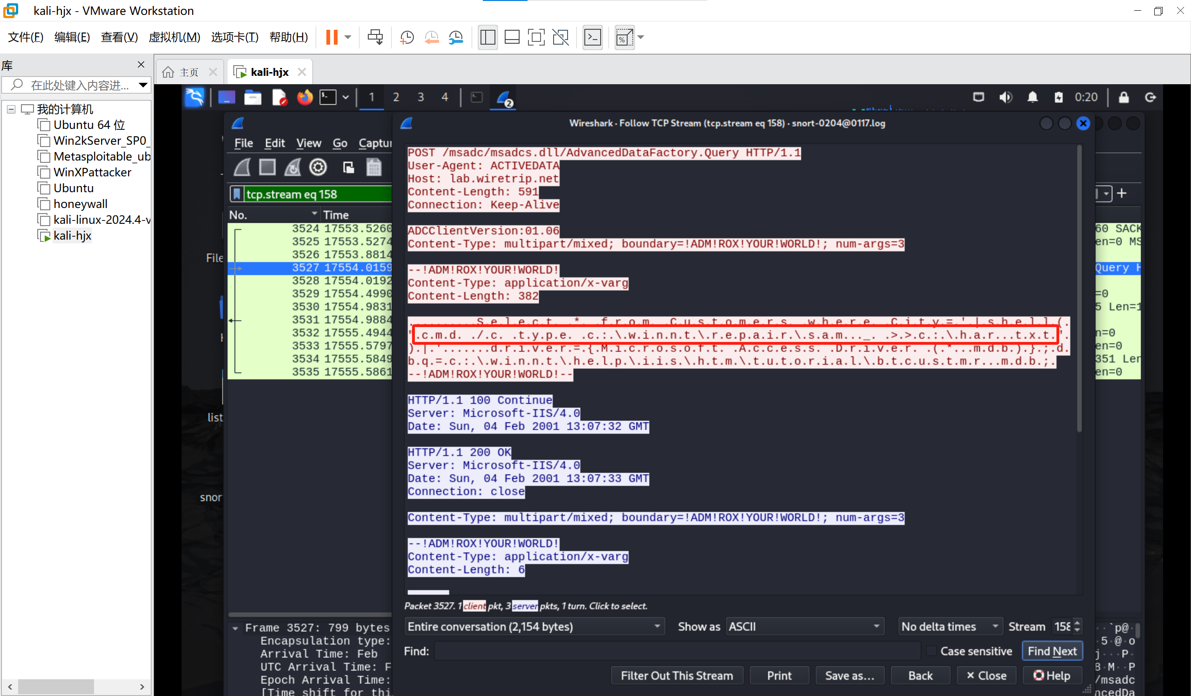Close the Follow TCP Stream dialog
The height and width of the screenshot is (696, 1191).
(x=986, y=676)
